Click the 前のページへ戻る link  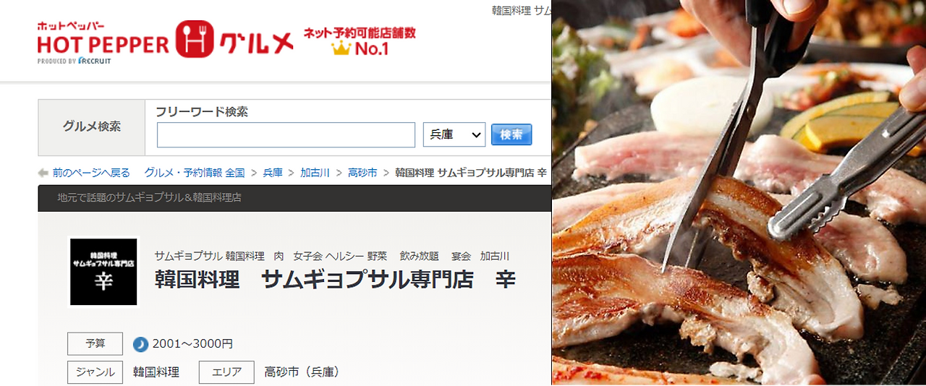(91, 173)
